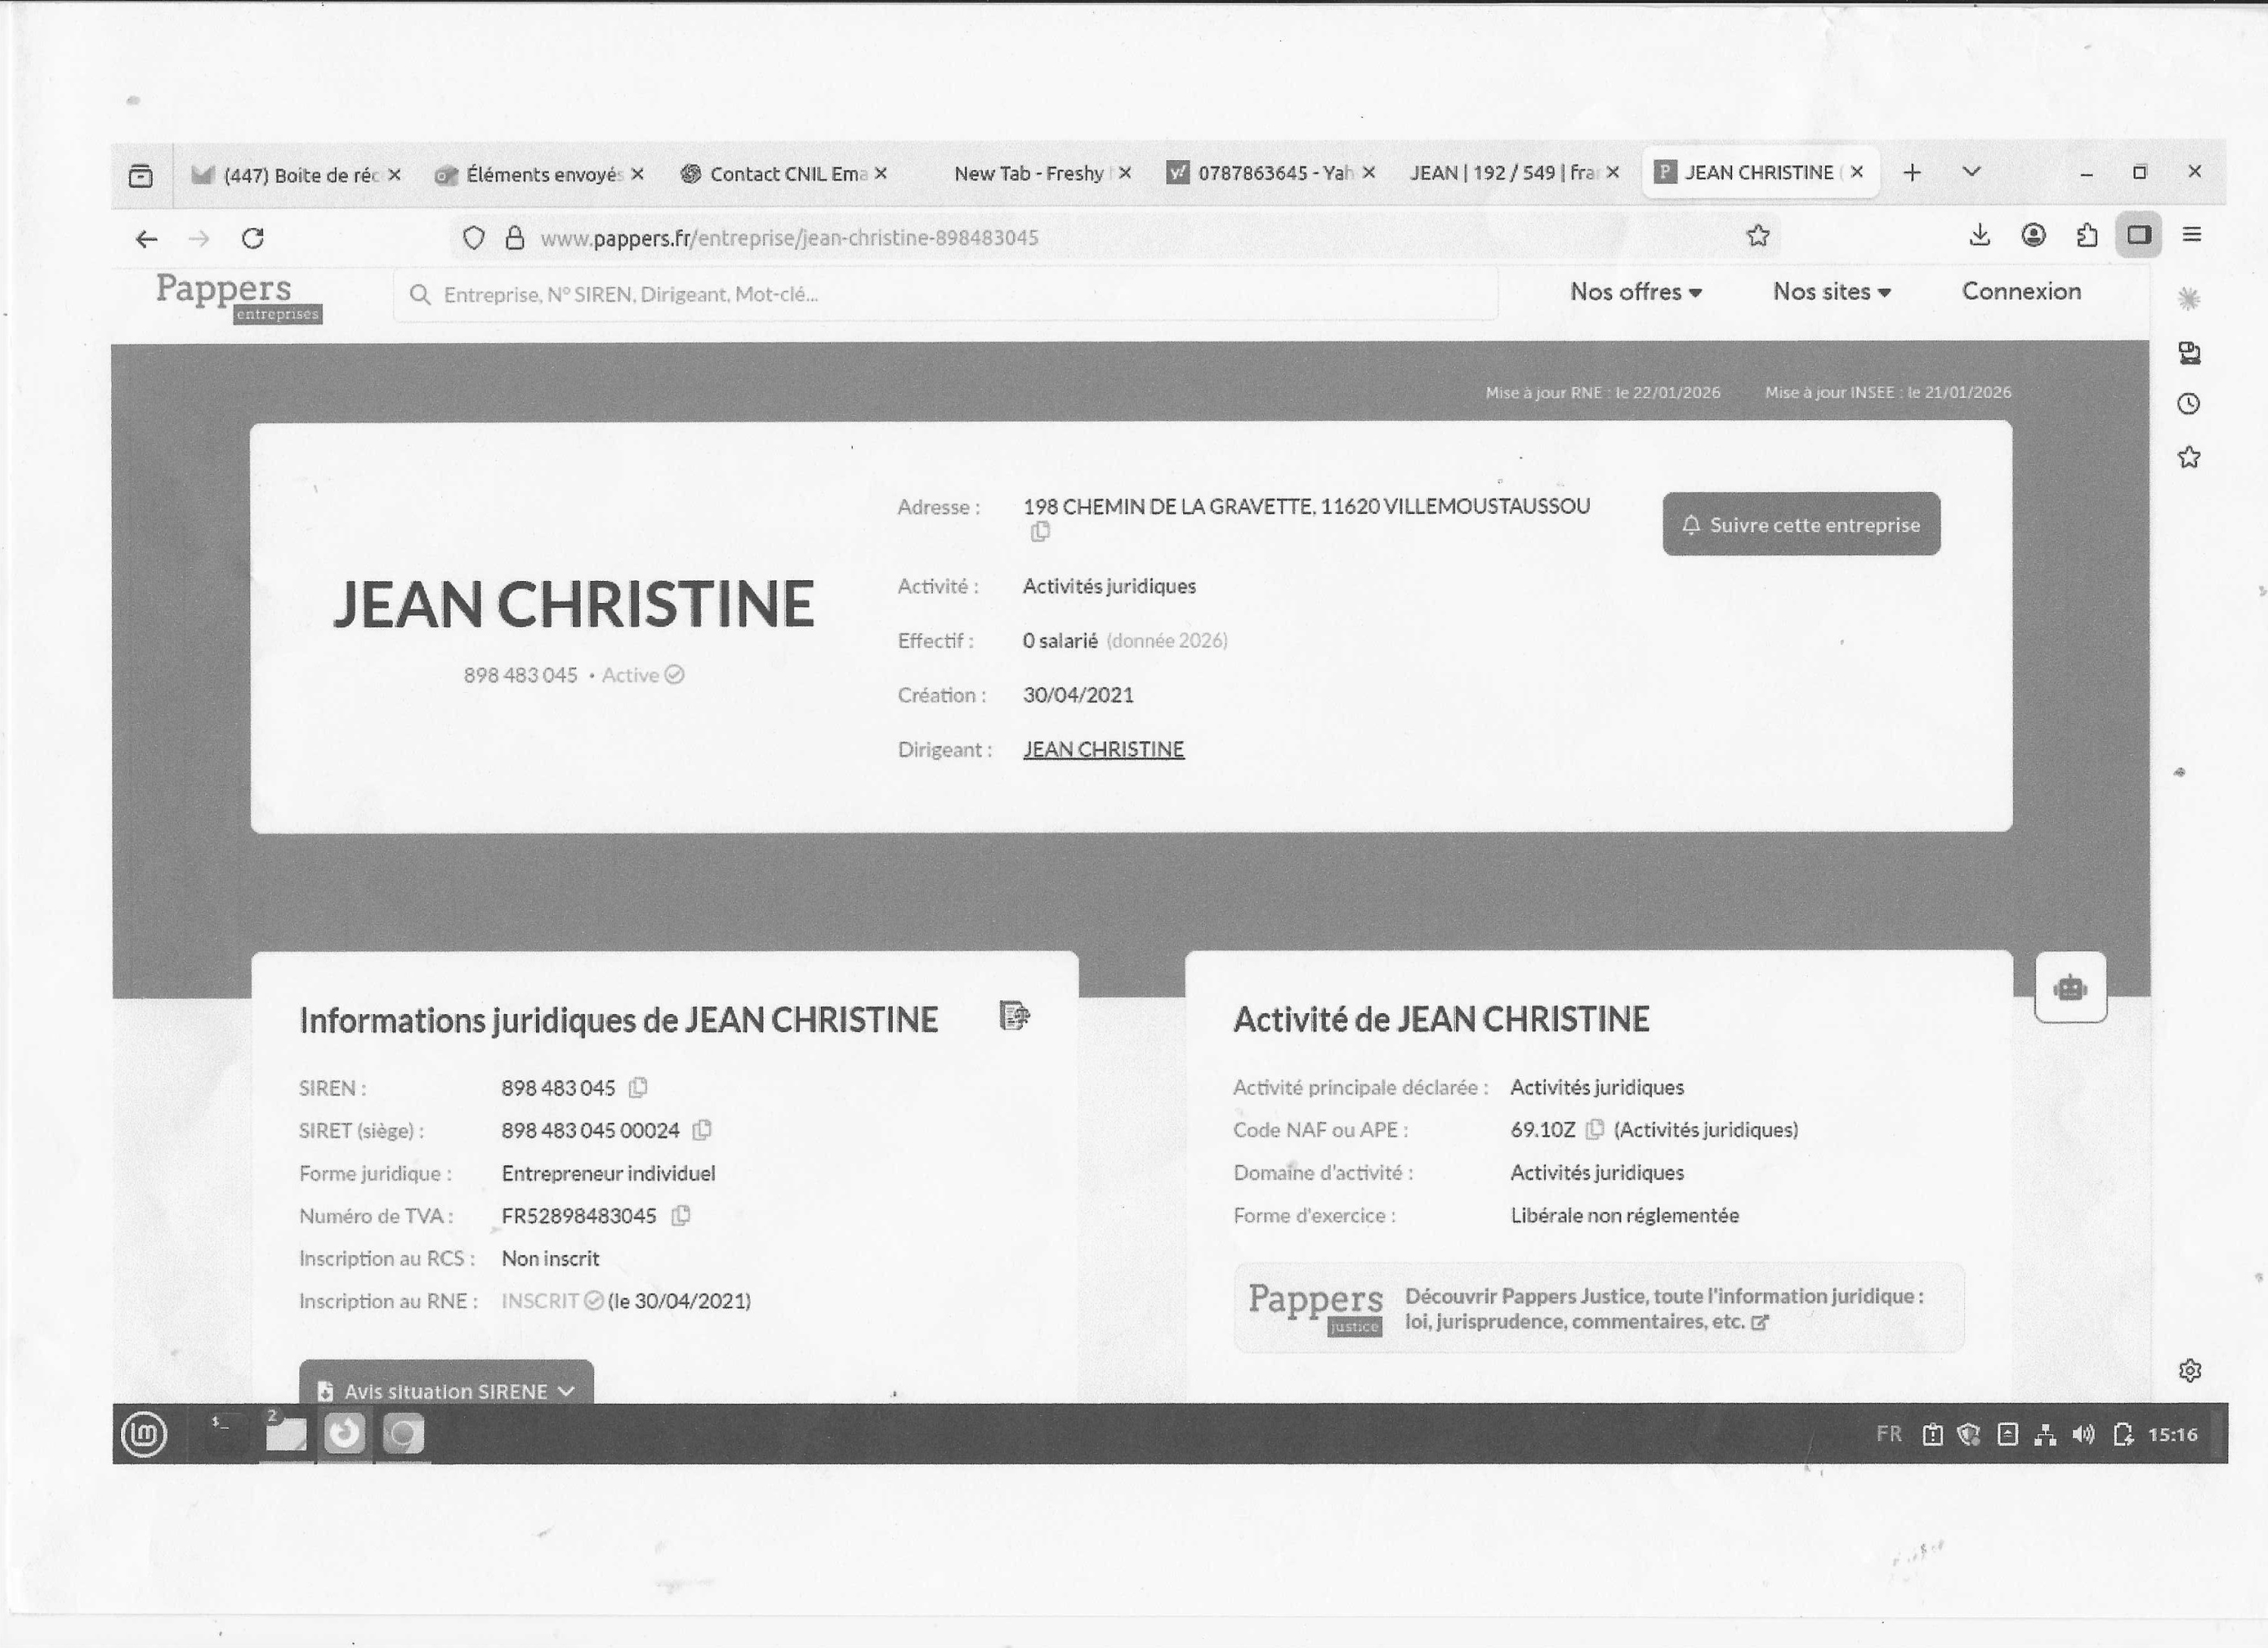Copy the SIRET number icon

tap(702, 1130)
